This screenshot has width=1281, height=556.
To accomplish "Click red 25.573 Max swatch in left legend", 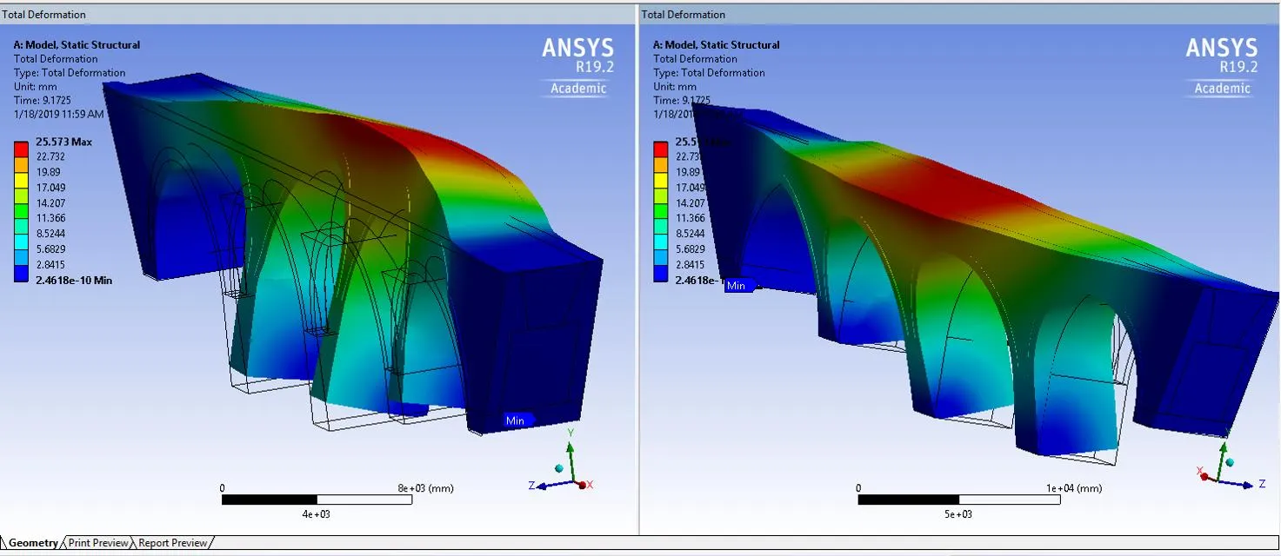I will pos(22,149).
